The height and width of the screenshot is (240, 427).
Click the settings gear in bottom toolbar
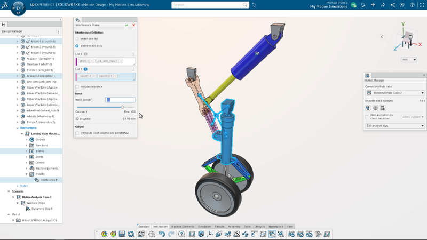click(x=152, y=234)
